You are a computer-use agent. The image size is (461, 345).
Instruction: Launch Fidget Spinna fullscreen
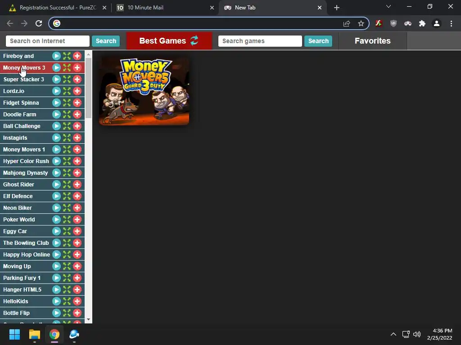(x=67, y=103)
